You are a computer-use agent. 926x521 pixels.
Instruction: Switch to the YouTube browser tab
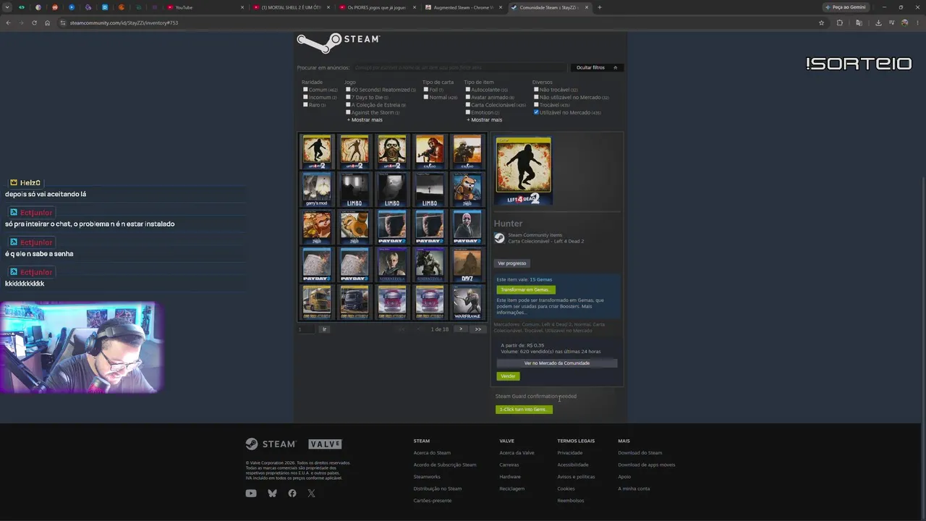click(x=204, y=7)
